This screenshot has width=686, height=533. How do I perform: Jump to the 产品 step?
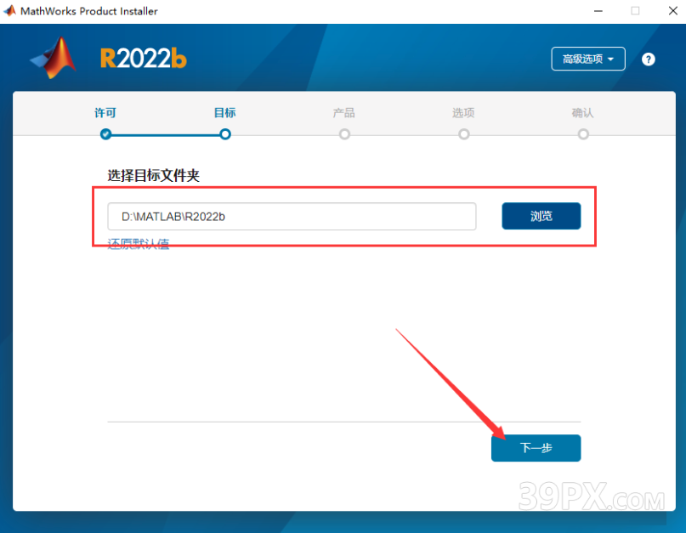(x=344, y=113)
